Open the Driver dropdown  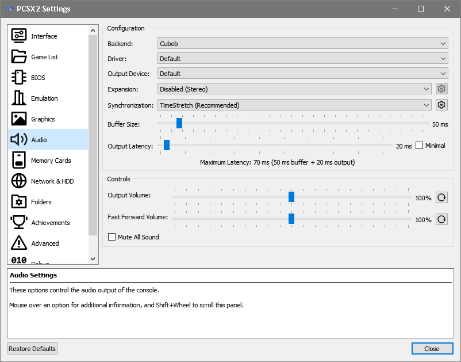302,59
